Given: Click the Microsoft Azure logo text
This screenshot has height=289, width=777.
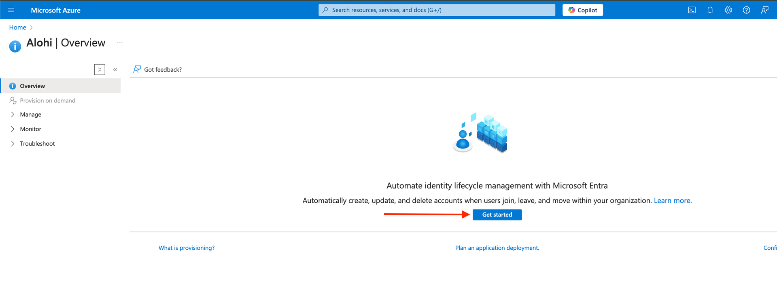Looking at the screenshot, I should coord(55,10).
